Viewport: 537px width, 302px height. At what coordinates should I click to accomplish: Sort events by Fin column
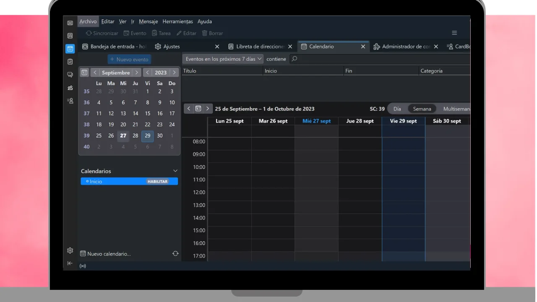coord(381,71)
